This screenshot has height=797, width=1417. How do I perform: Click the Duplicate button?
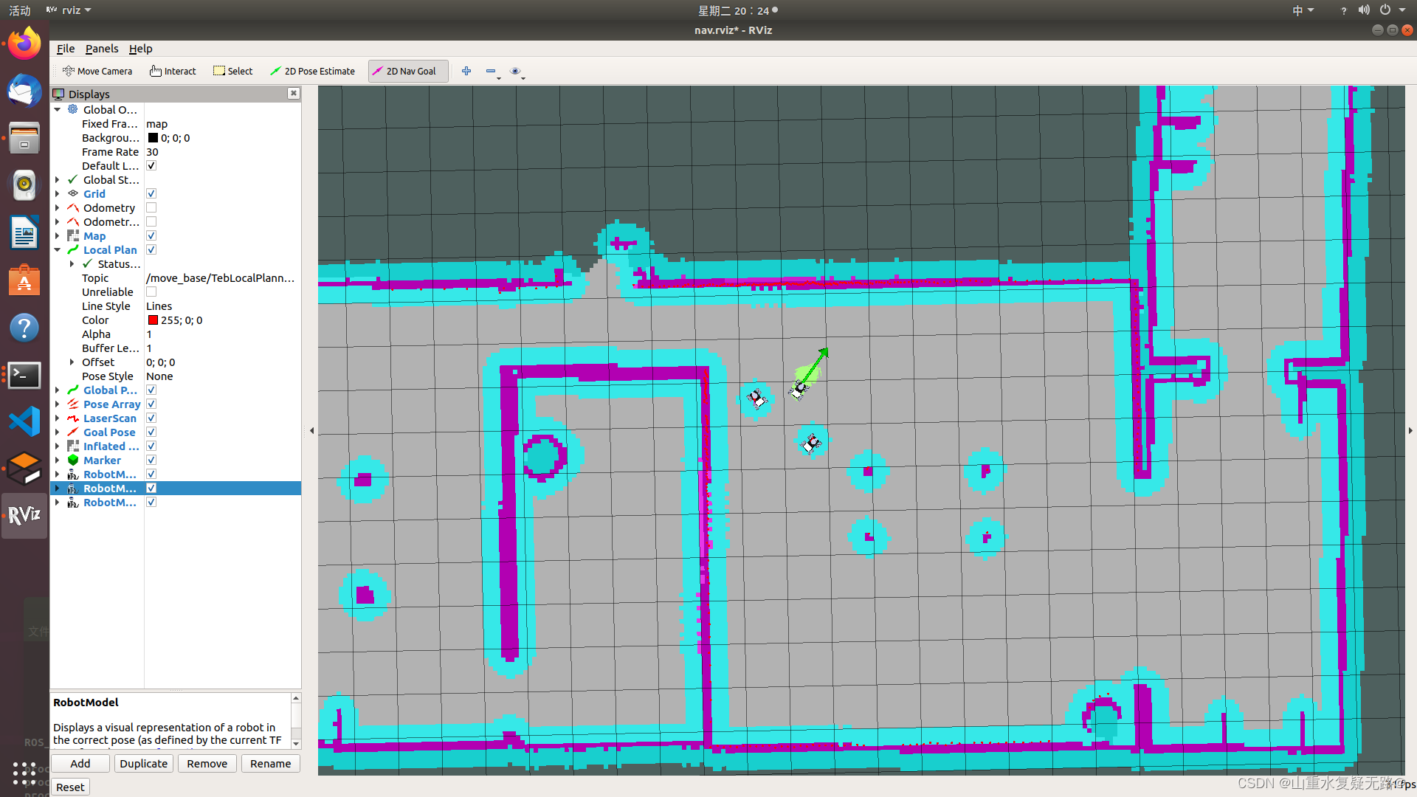click(144, 763)
